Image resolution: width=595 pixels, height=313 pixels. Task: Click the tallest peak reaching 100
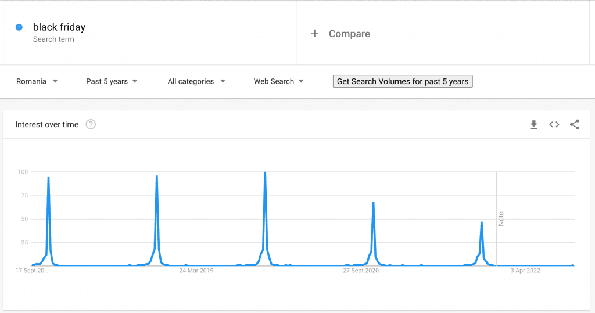click(265, 173)
